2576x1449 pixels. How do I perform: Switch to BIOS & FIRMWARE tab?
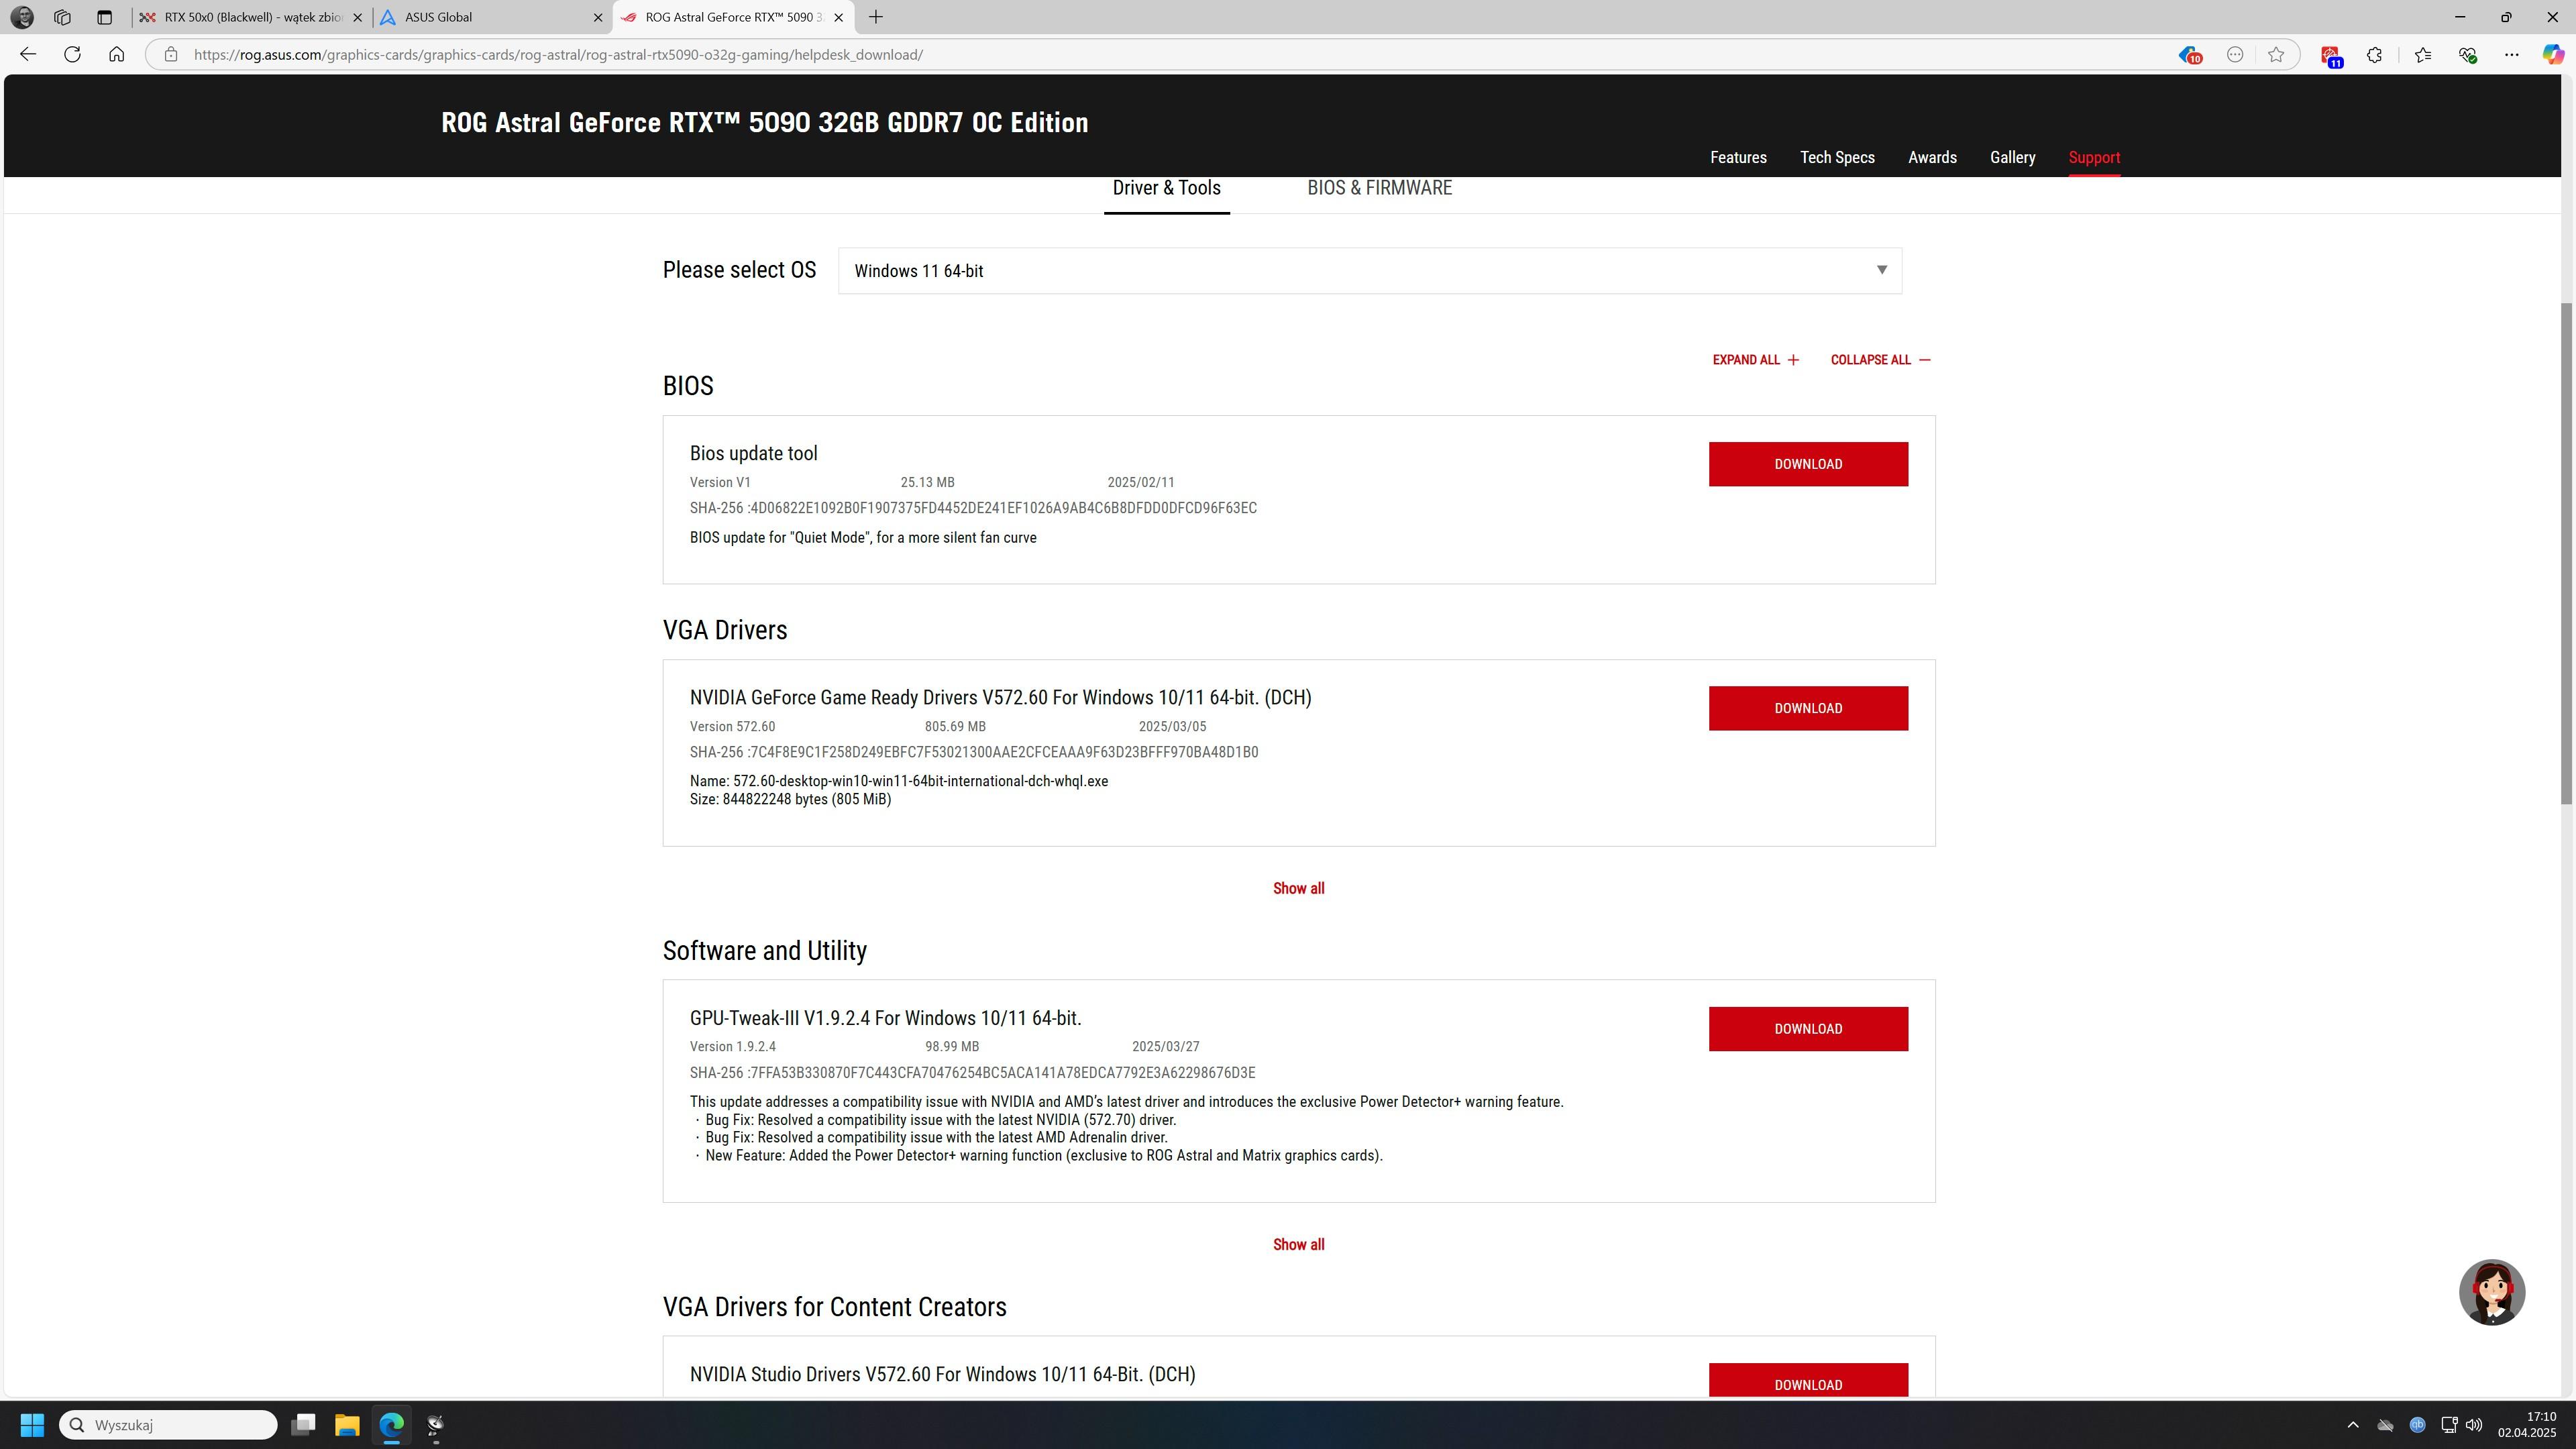click(x=1379, y=188)
